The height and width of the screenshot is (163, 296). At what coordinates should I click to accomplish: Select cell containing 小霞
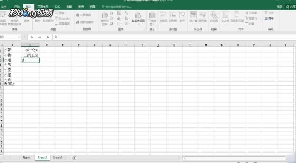[13, 56]
